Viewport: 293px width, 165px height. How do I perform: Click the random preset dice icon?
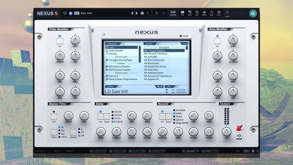pyautogui.click(x=142, y=13)
